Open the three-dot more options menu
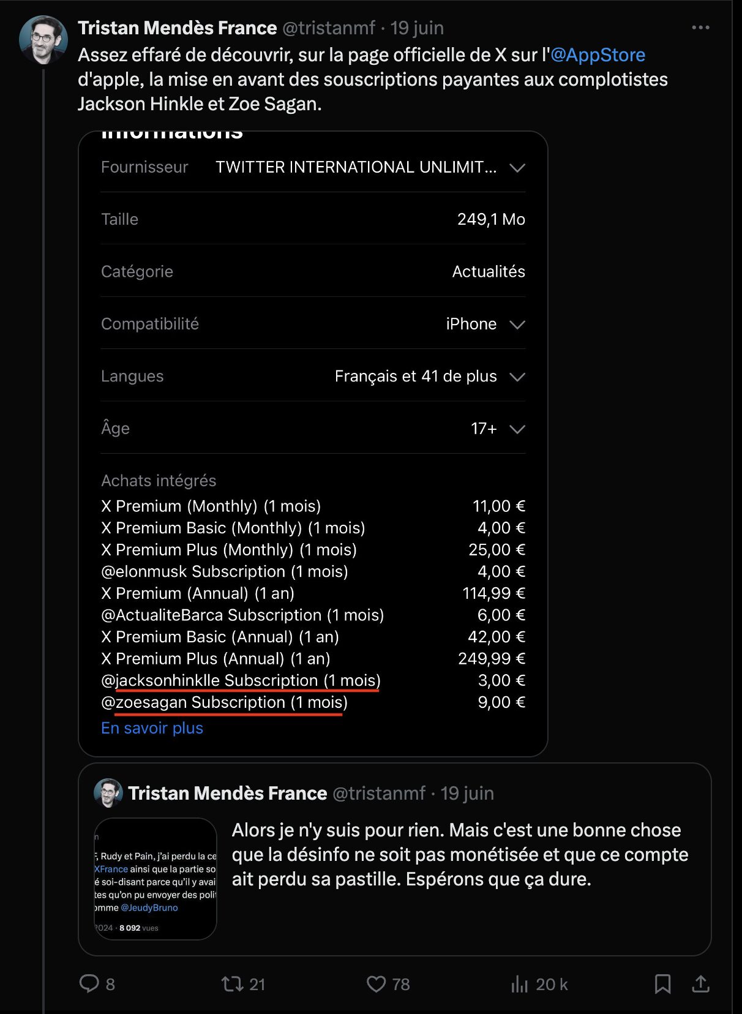 point(700,28)
